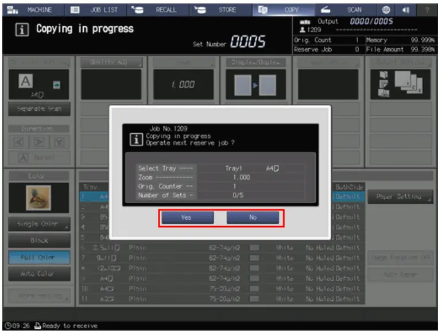Click the Number of Sets 0/5 value
The height and width of the screenshot is (334, 442).
coord(238,195)
